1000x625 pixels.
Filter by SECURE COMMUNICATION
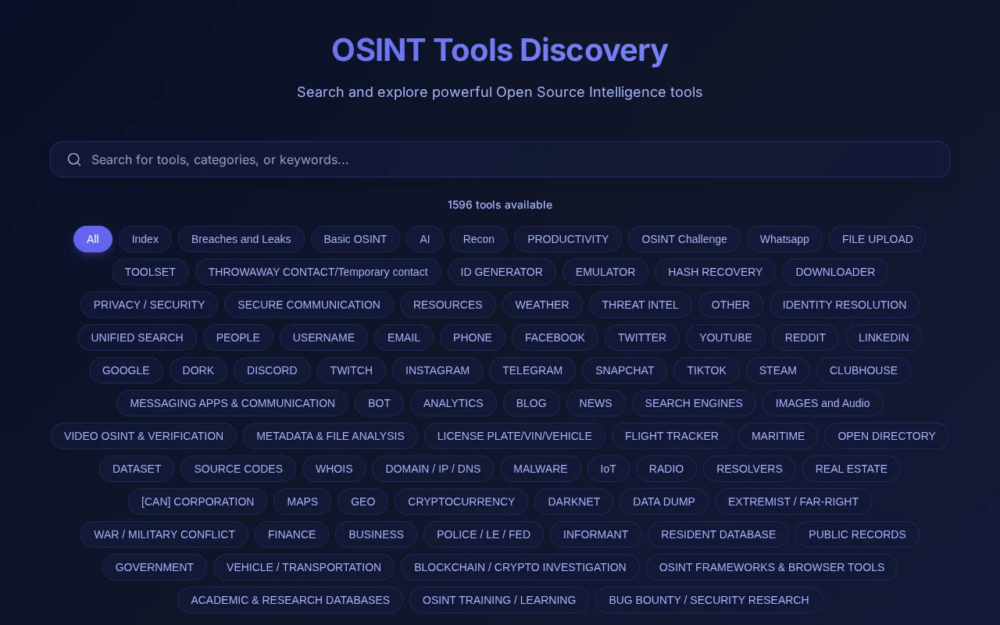click(309, 305)
